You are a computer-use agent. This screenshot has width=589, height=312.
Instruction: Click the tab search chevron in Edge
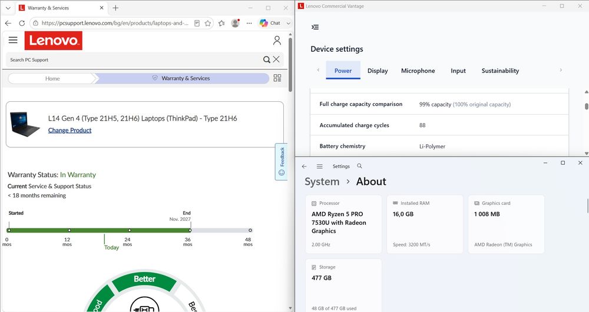point(8,8)
